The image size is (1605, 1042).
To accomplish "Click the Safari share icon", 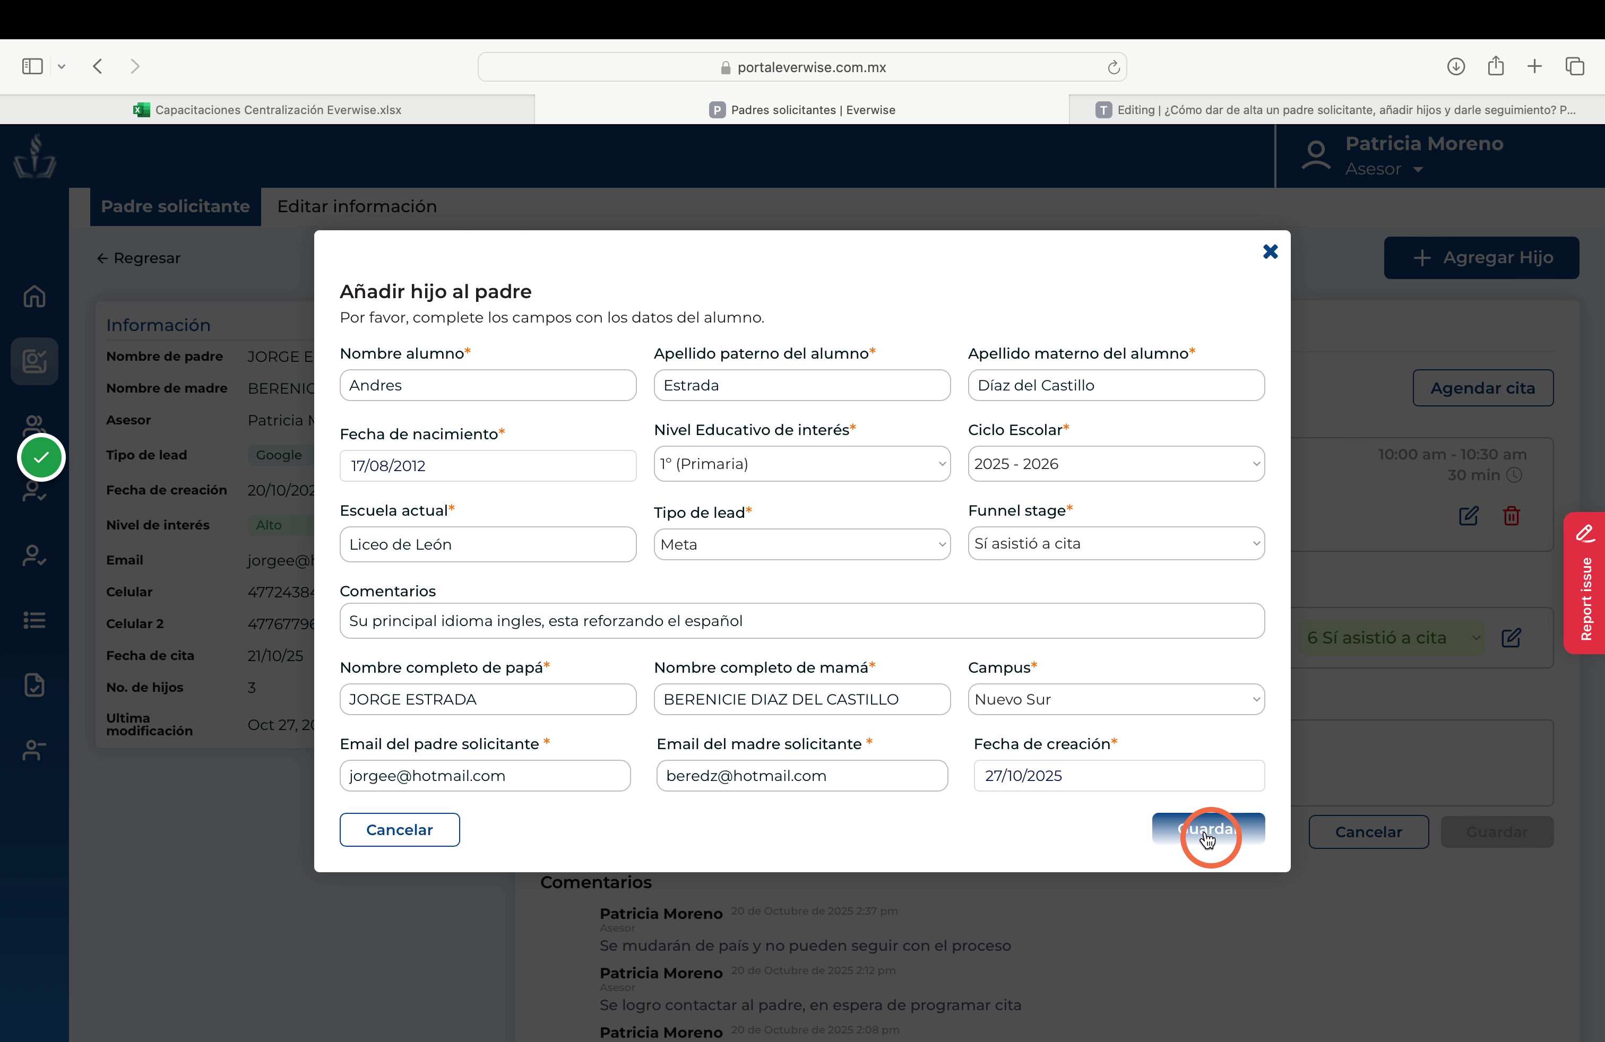I will 1496,65.
